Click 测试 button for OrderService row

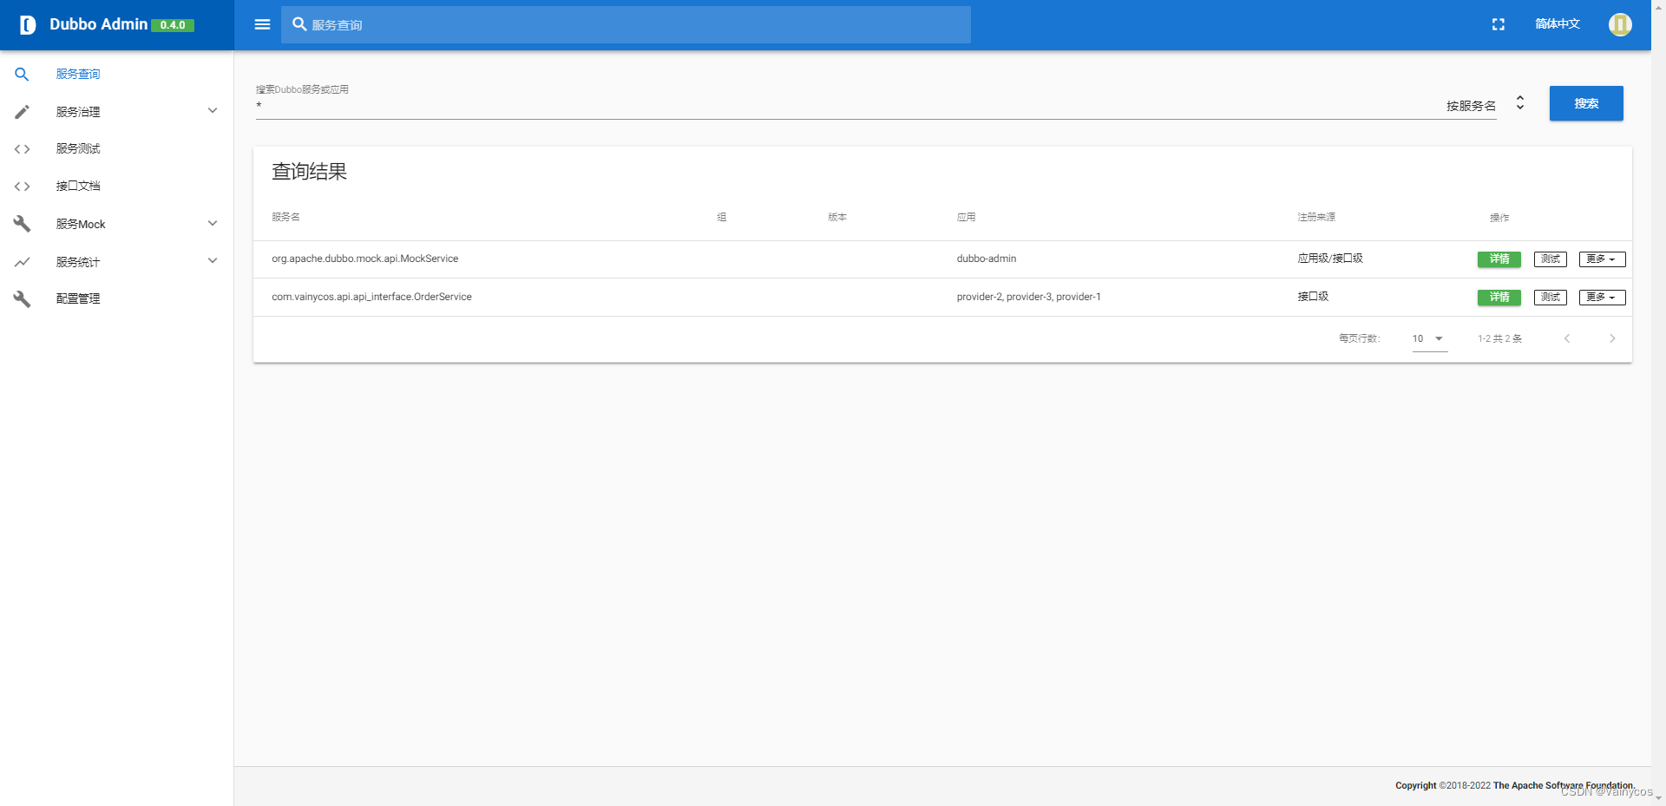tap(1551, 297)
